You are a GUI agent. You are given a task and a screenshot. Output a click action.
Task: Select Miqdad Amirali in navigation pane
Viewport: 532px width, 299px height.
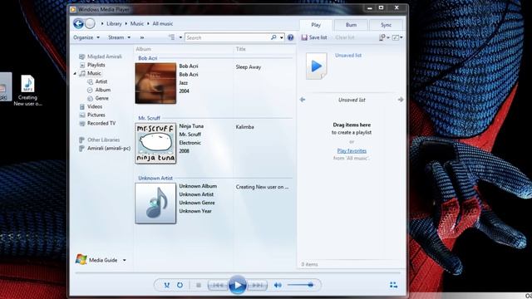click(x=101, y=56)
